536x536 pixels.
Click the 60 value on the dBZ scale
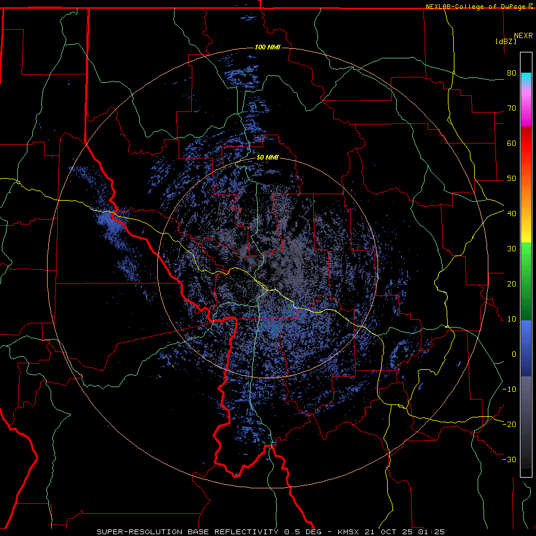point(512,143)
